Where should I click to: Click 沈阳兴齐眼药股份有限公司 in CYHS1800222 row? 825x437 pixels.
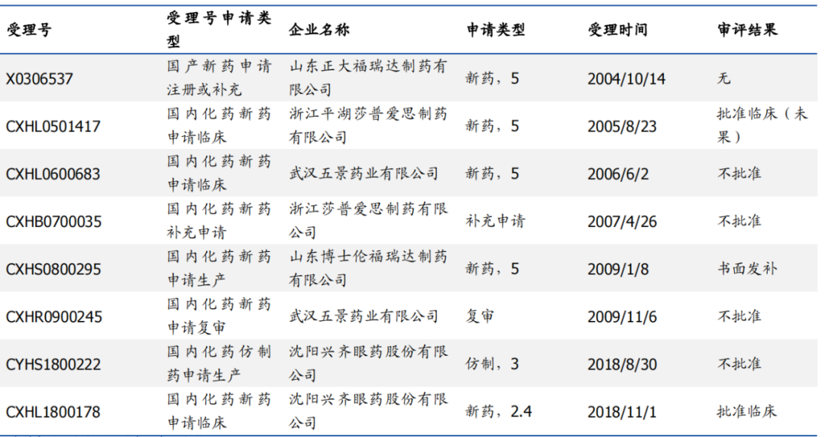(368, 364)
